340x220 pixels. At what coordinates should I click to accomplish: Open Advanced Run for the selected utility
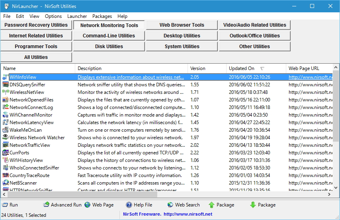point(62,205)
